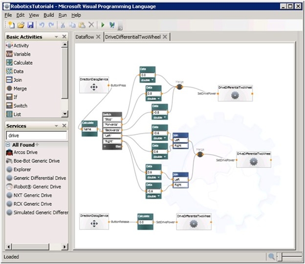Open the View menu
305x264 pixels.
point(34,15)
